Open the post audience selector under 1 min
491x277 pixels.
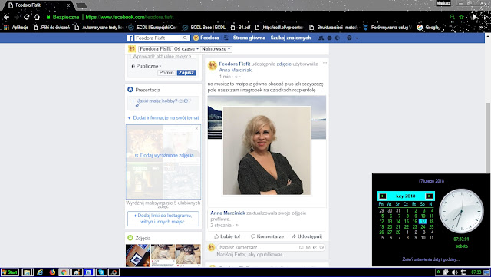pos(237,77)
